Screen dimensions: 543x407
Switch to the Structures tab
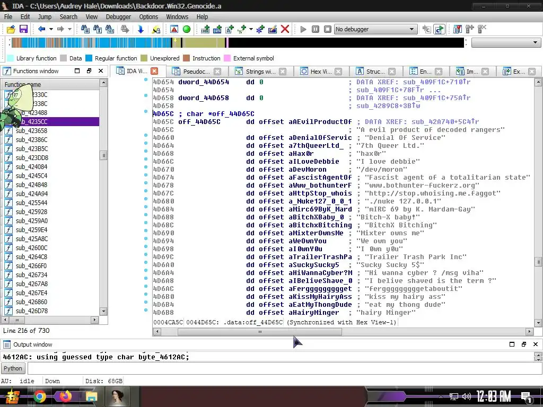[375, 72]
